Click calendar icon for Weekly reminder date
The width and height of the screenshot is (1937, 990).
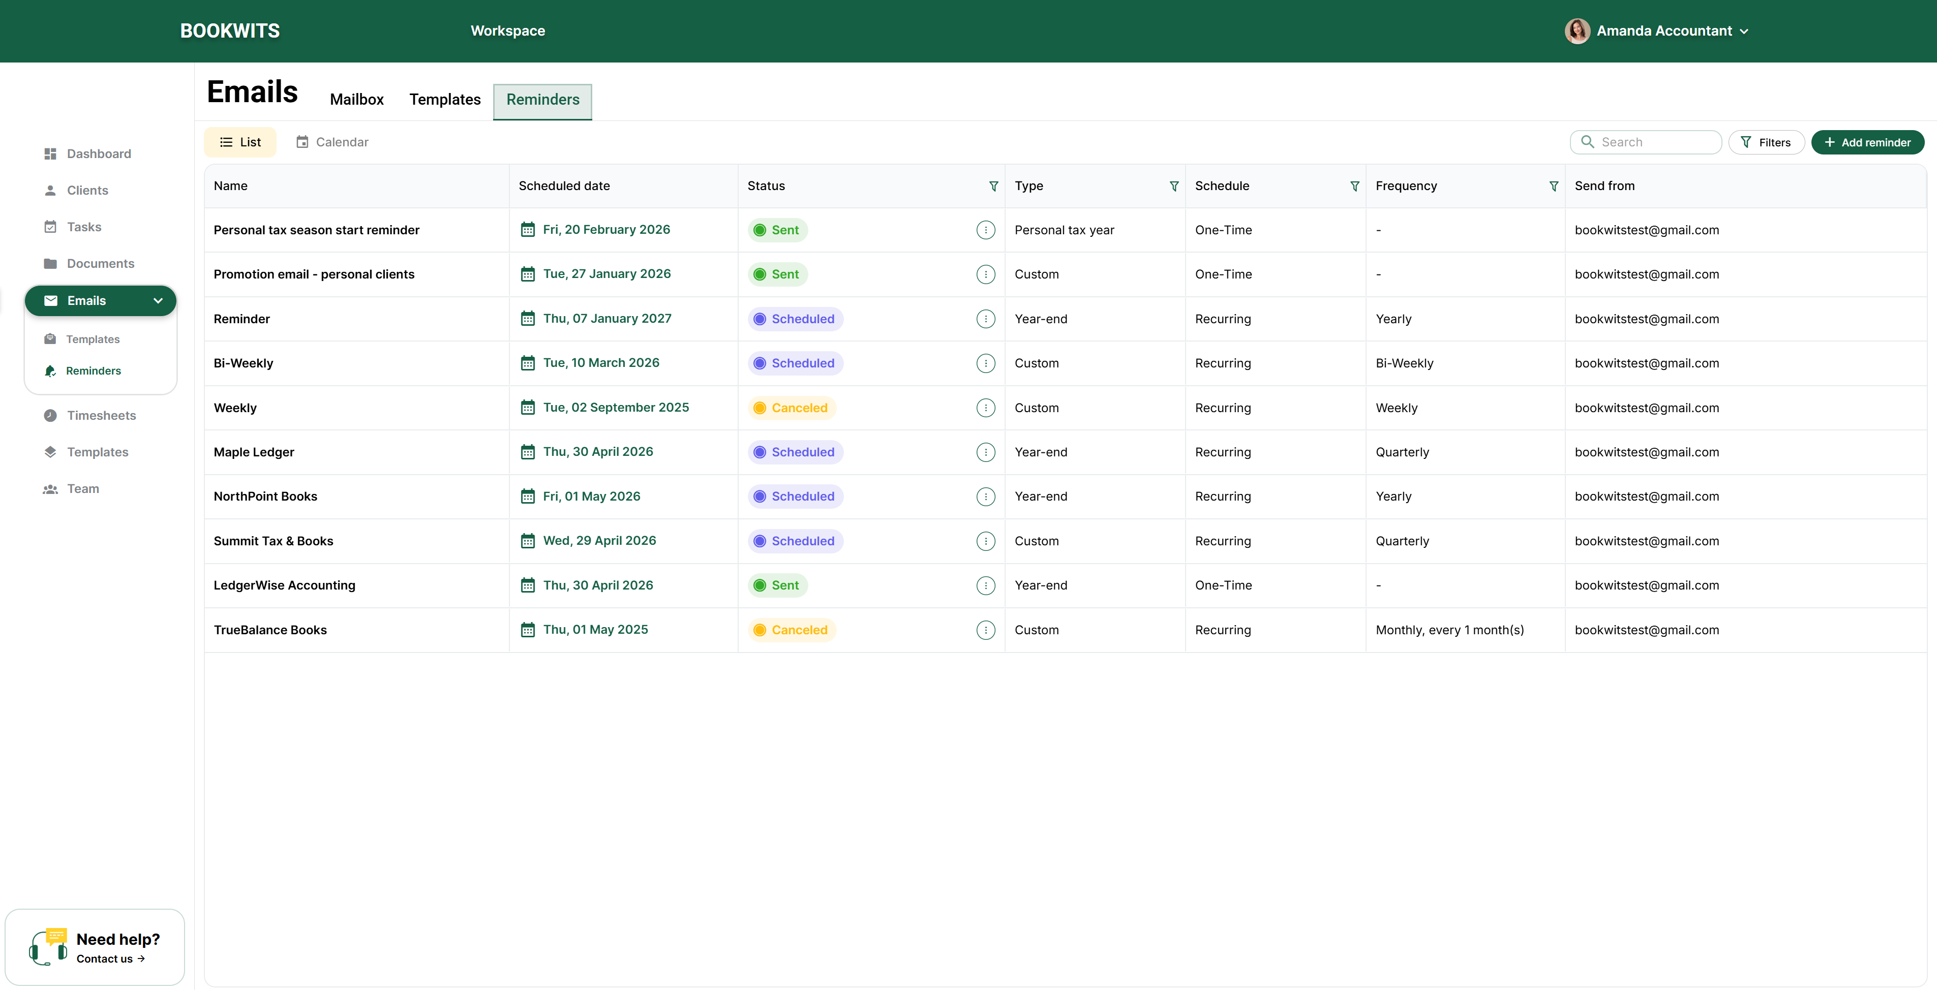(528, 408)
